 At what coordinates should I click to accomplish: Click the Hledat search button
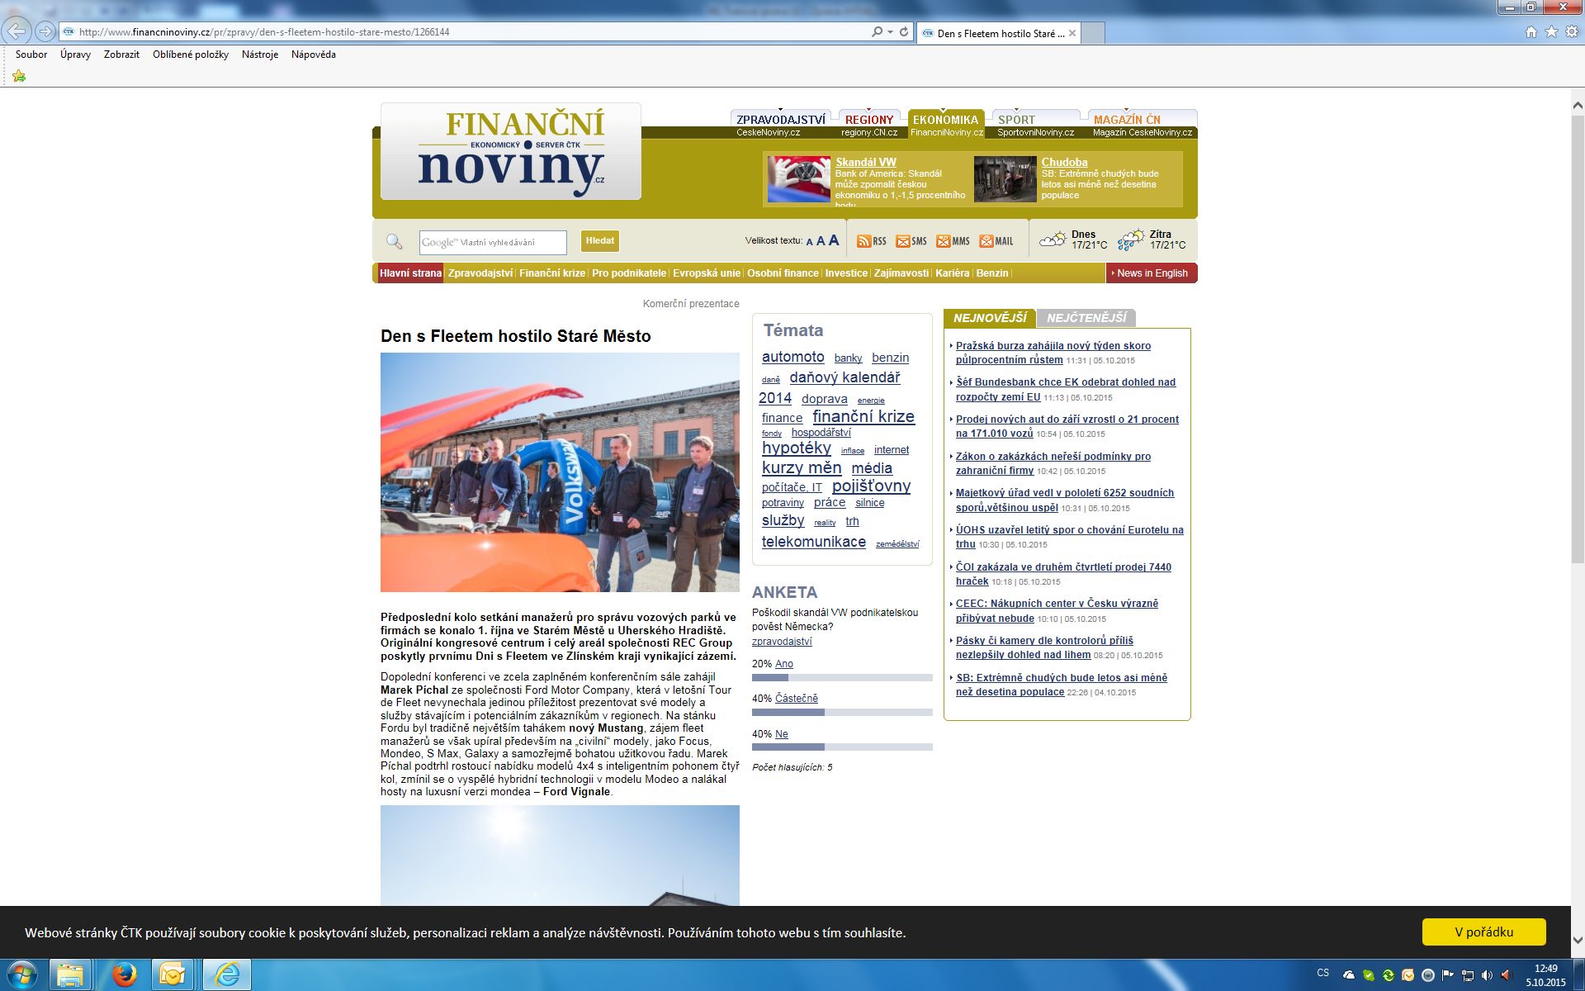pos(600,241)
